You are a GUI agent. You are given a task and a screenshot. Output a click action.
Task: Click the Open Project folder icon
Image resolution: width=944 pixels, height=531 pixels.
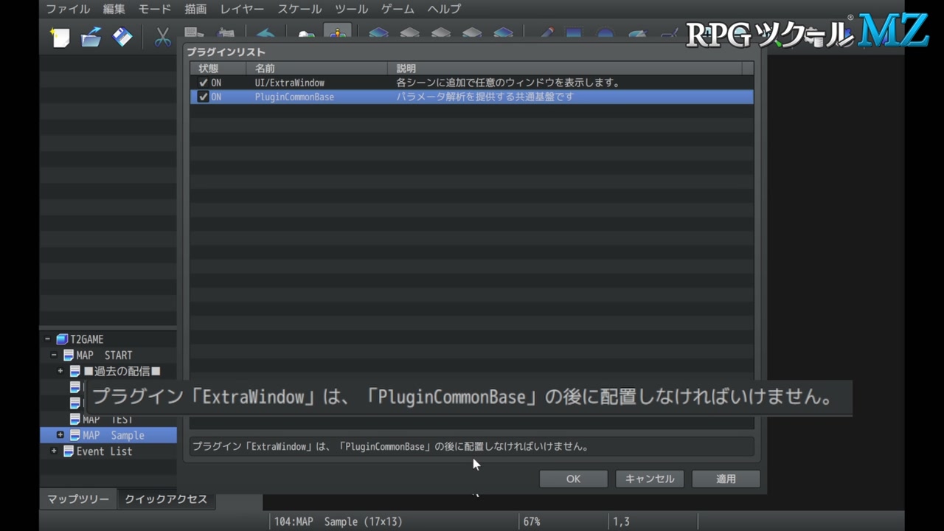91,36
